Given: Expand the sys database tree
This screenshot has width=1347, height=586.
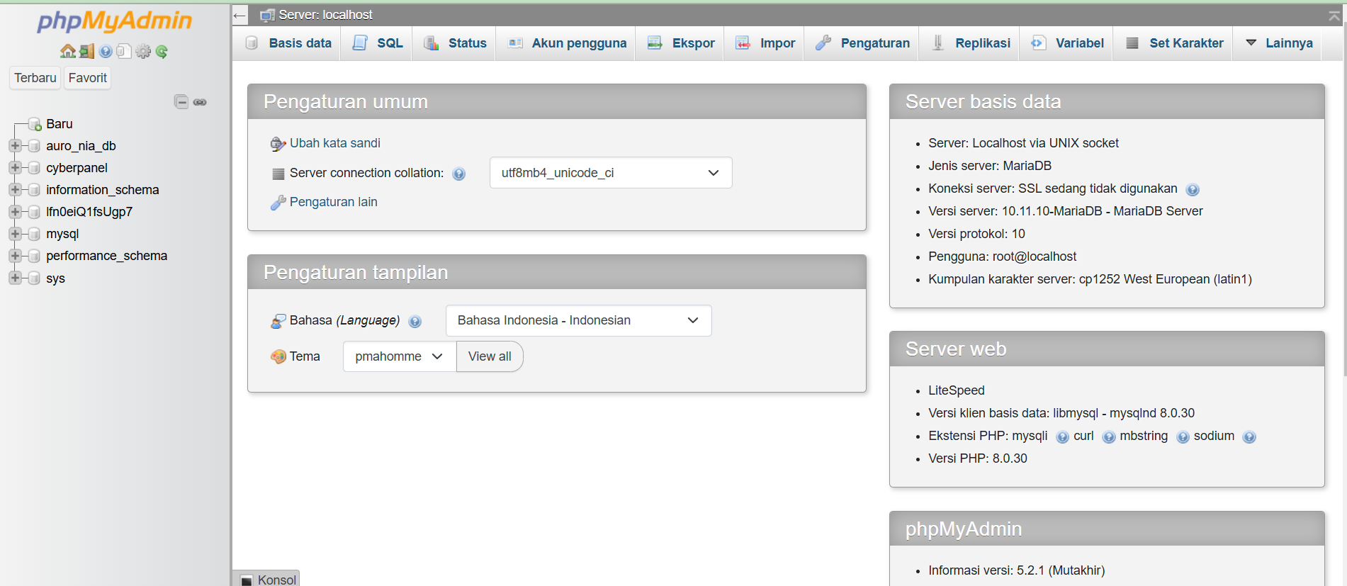Looking at the screenshot, I should [x=15, y=278].
